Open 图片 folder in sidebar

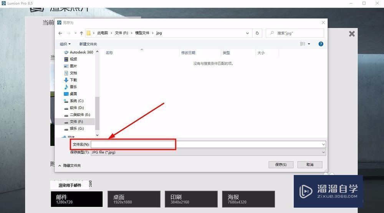[x=71, y=66]
